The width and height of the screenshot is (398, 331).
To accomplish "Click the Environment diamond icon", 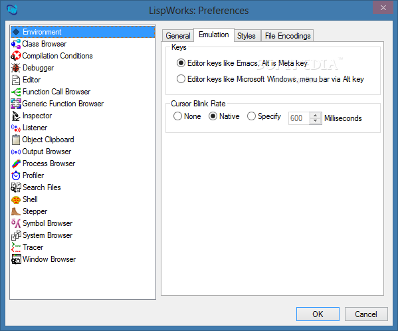I will [16, 32].
